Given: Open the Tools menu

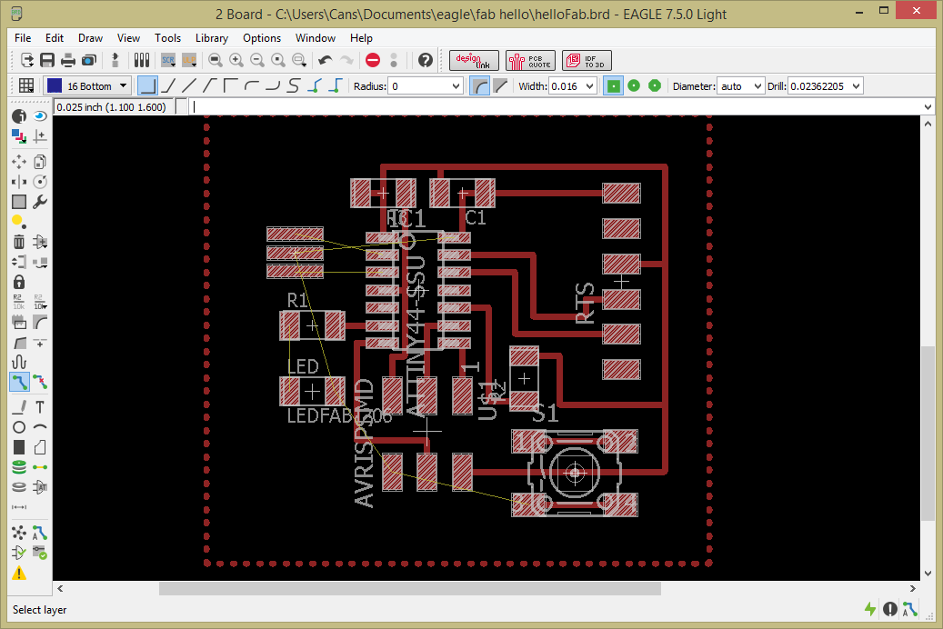Looking at the screenshot, I should coord(167,38).
